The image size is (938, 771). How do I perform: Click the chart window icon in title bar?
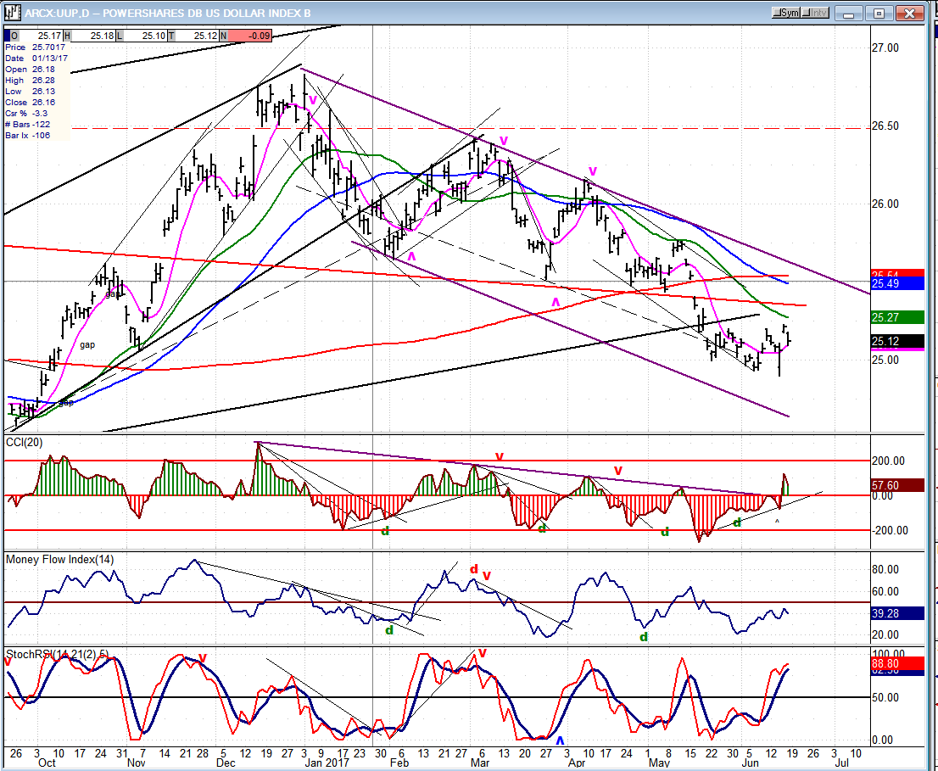click(12, 13)
